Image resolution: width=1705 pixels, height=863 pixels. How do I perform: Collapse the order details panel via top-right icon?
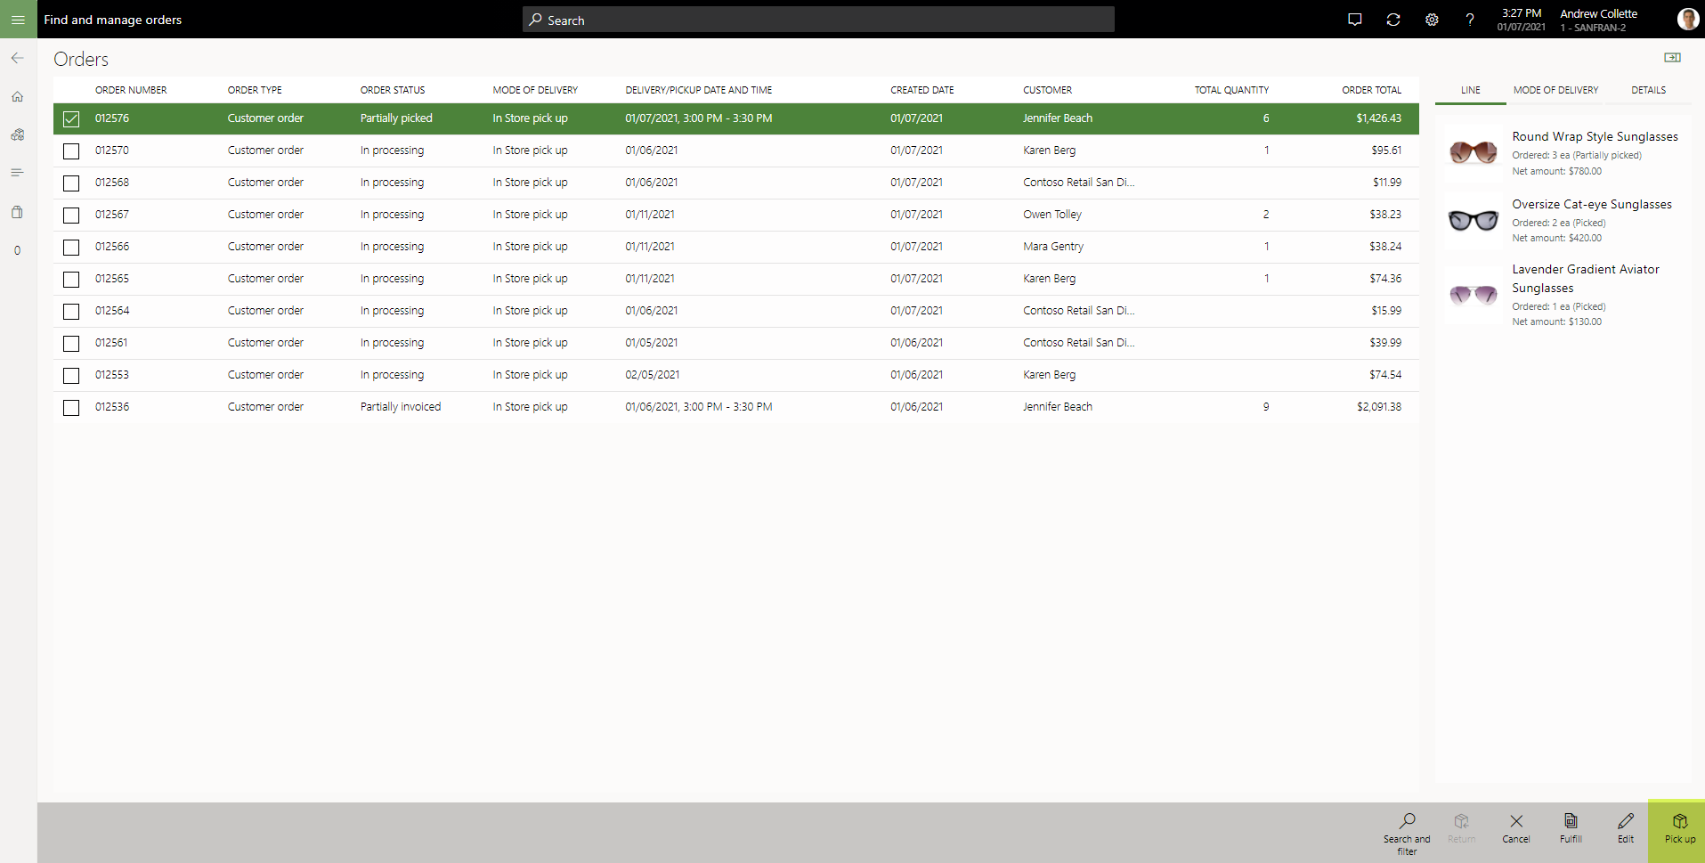tap(1673, 57)
